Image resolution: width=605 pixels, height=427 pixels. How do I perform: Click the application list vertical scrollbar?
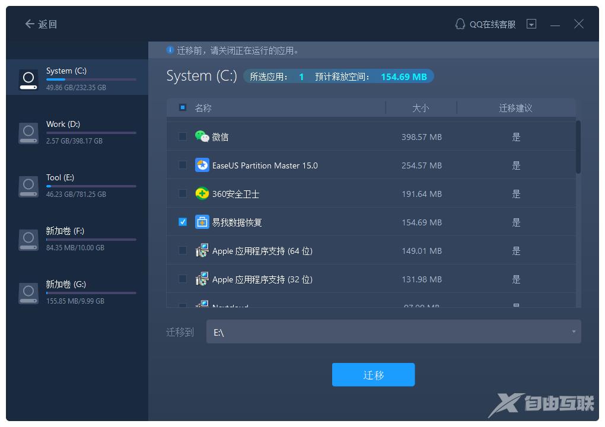(578, 147)
